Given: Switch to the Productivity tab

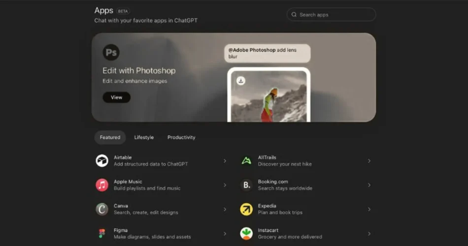Looking at the screenshot, I should pyautogui.click(x=181, y=137).
